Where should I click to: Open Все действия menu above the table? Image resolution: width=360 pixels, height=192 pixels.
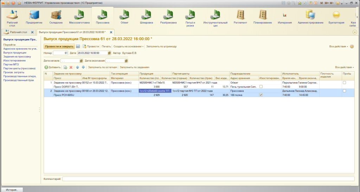click(344, 67)
